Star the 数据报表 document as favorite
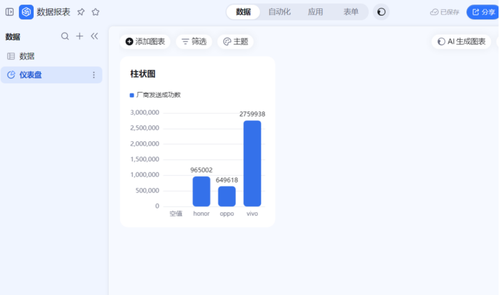The image size is (499, 295). [95, 12]
